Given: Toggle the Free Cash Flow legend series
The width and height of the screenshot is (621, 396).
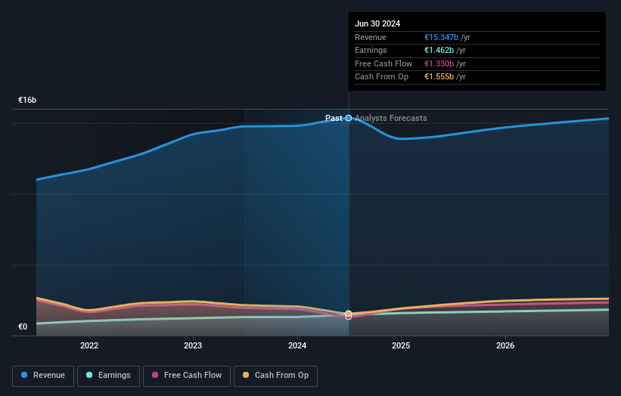Looking at the screenshot, I should 187,376.
